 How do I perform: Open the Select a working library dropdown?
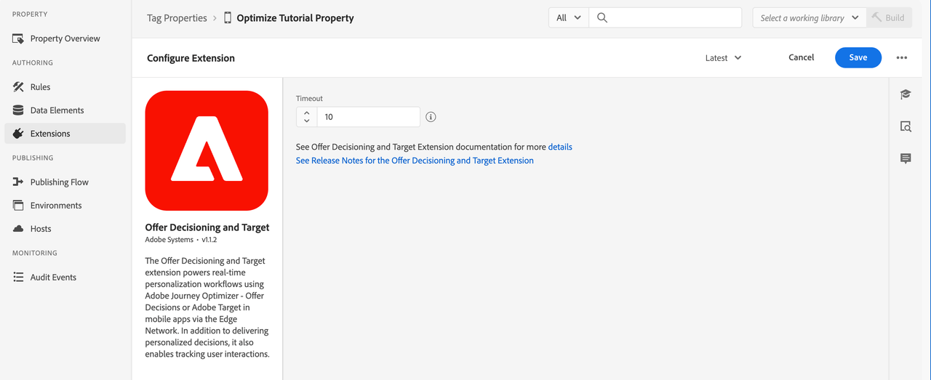point(809,18)
